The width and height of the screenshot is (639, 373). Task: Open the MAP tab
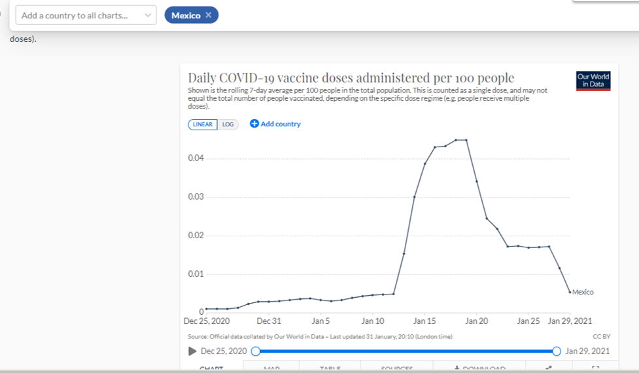coord(271,368)
